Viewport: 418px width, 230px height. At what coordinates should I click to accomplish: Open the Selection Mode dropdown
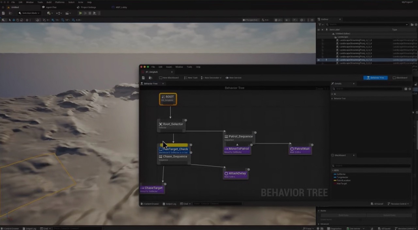pos(29,13)
